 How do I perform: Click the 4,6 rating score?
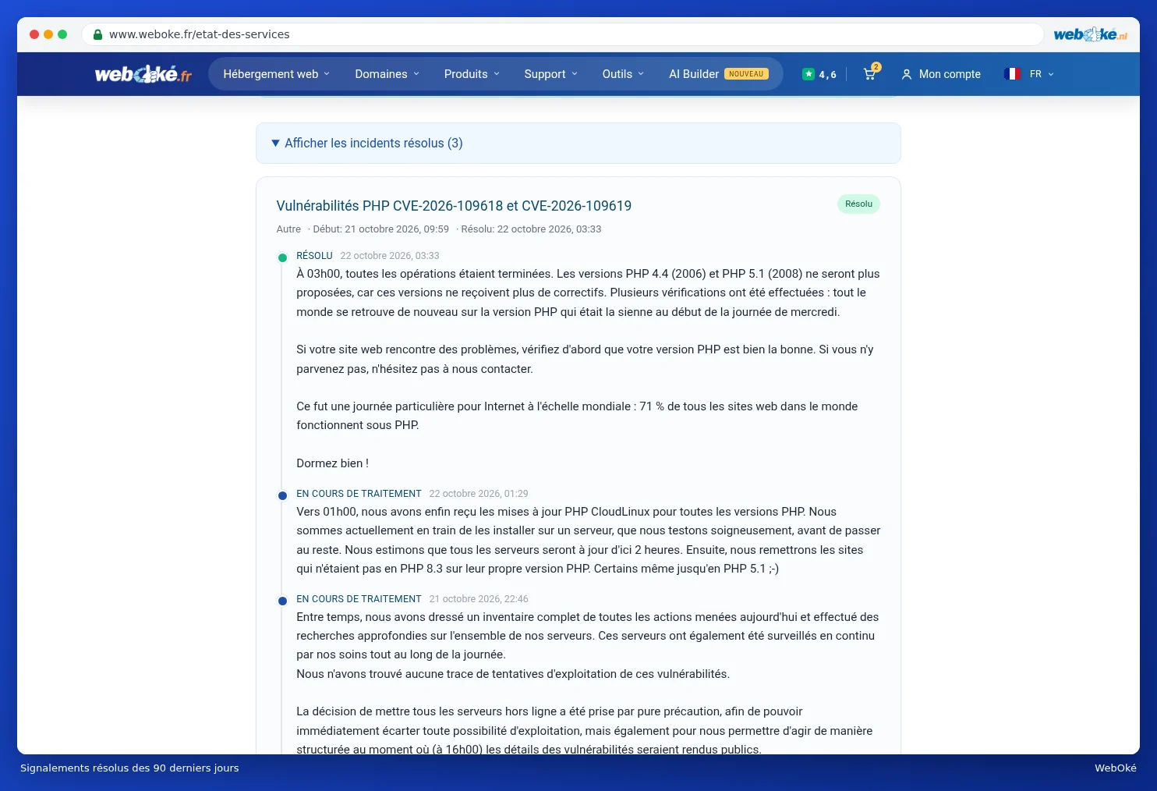click(x=827, y=75)
